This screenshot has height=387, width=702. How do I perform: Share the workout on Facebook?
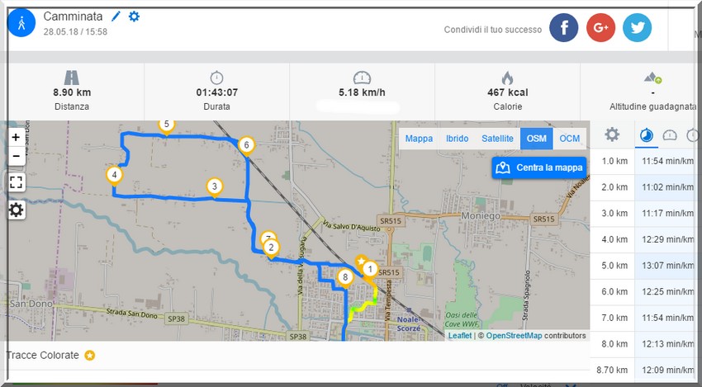(564, 28)
